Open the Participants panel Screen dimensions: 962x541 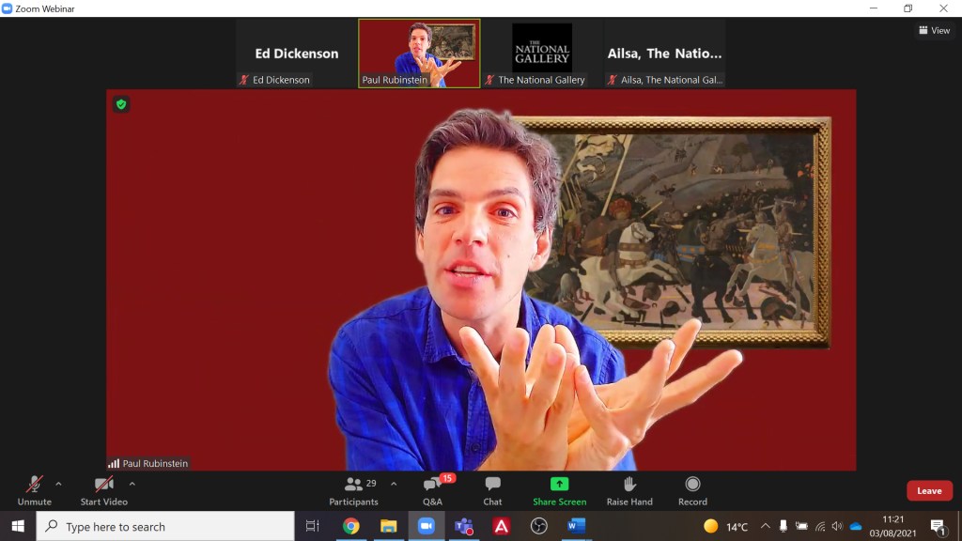(354, 488)
